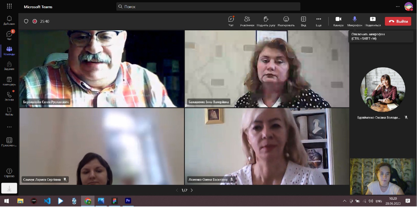Open File Explorer from taskbar
The image size is (417, 207).
coord(20,201)
